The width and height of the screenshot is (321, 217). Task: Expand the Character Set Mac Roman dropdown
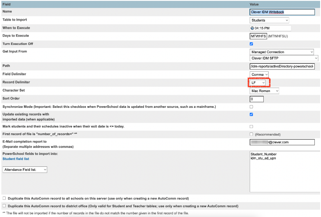click(264, 91)
